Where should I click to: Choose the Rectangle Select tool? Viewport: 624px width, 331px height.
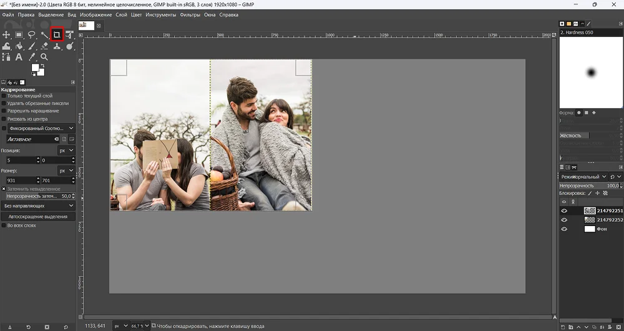(x=19, y=35)
